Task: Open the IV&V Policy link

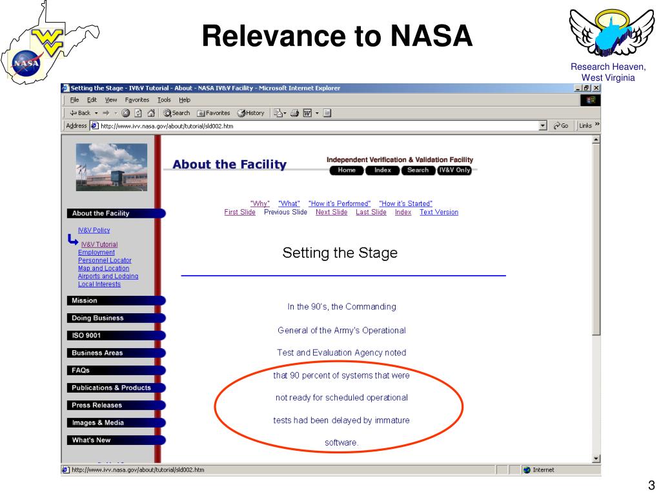Action: point(94,231)
